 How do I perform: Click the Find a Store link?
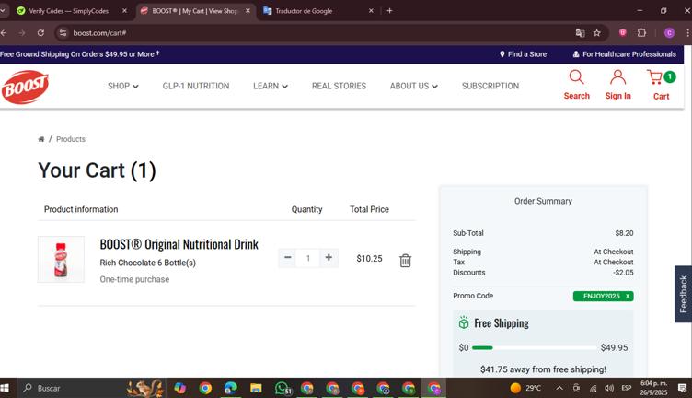(x=523, y=53)
